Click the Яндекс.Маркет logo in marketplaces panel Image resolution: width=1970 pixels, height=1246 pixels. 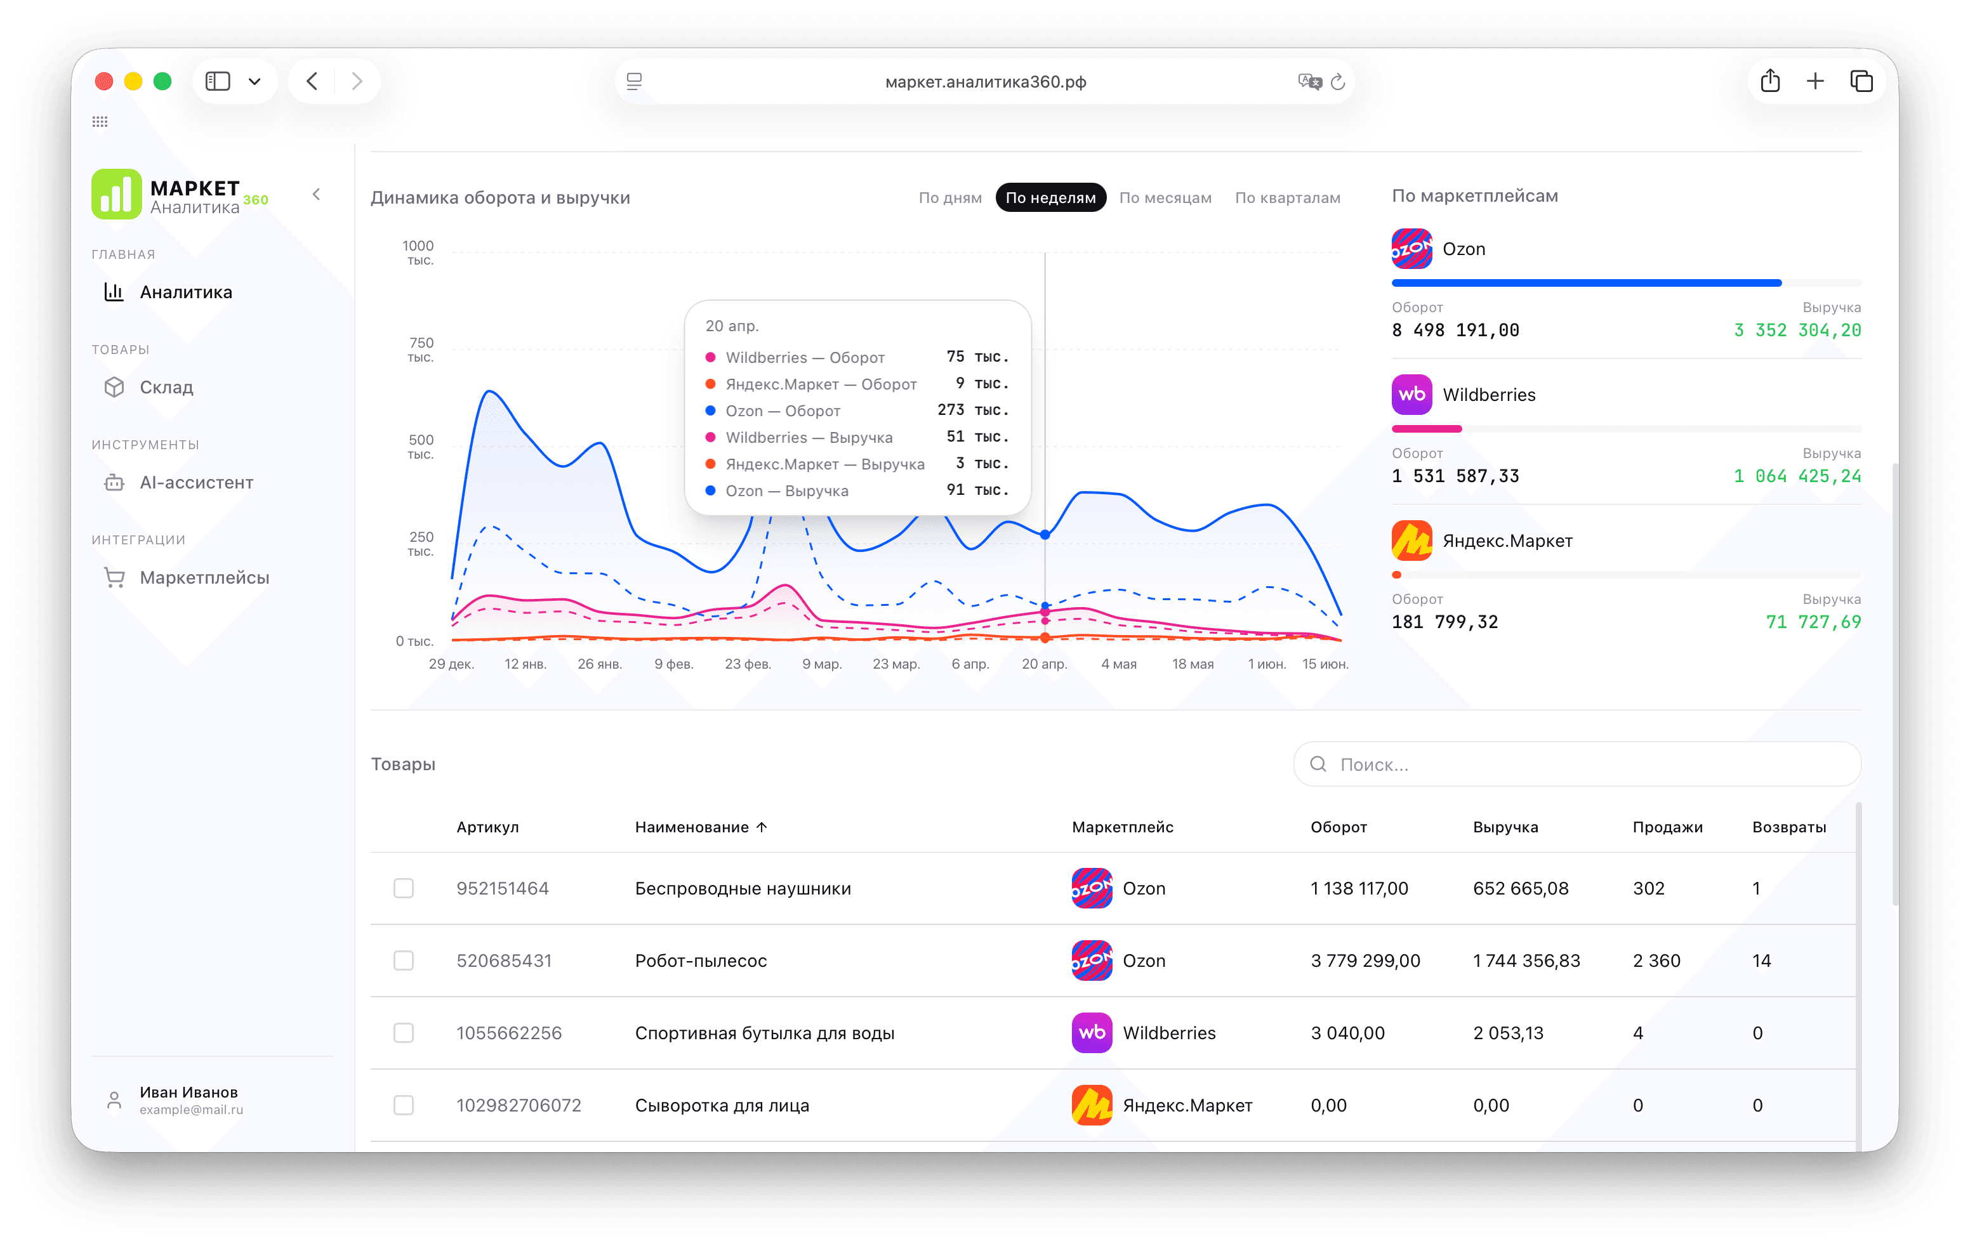pyautogui.click(x=1412, y=541)
